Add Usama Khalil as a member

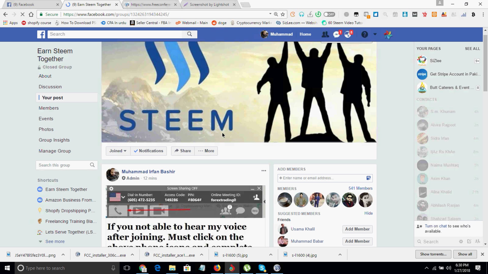click(x=357, y=229)
